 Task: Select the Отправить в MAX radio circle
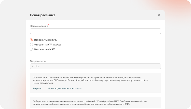[x=31, y=49]
